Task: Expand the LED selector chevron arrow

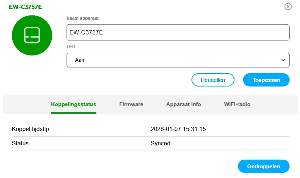Action: tap(283, 60)
